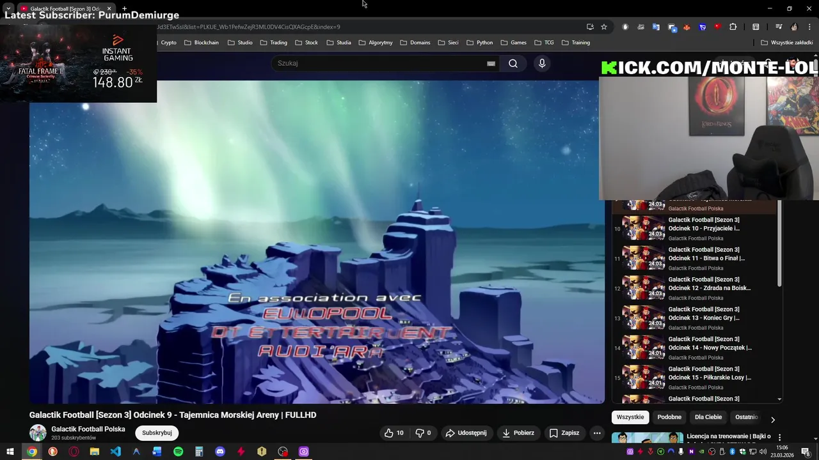Open the Trading bookmarks folder
The image size is (819, 460).
point(274,43)
